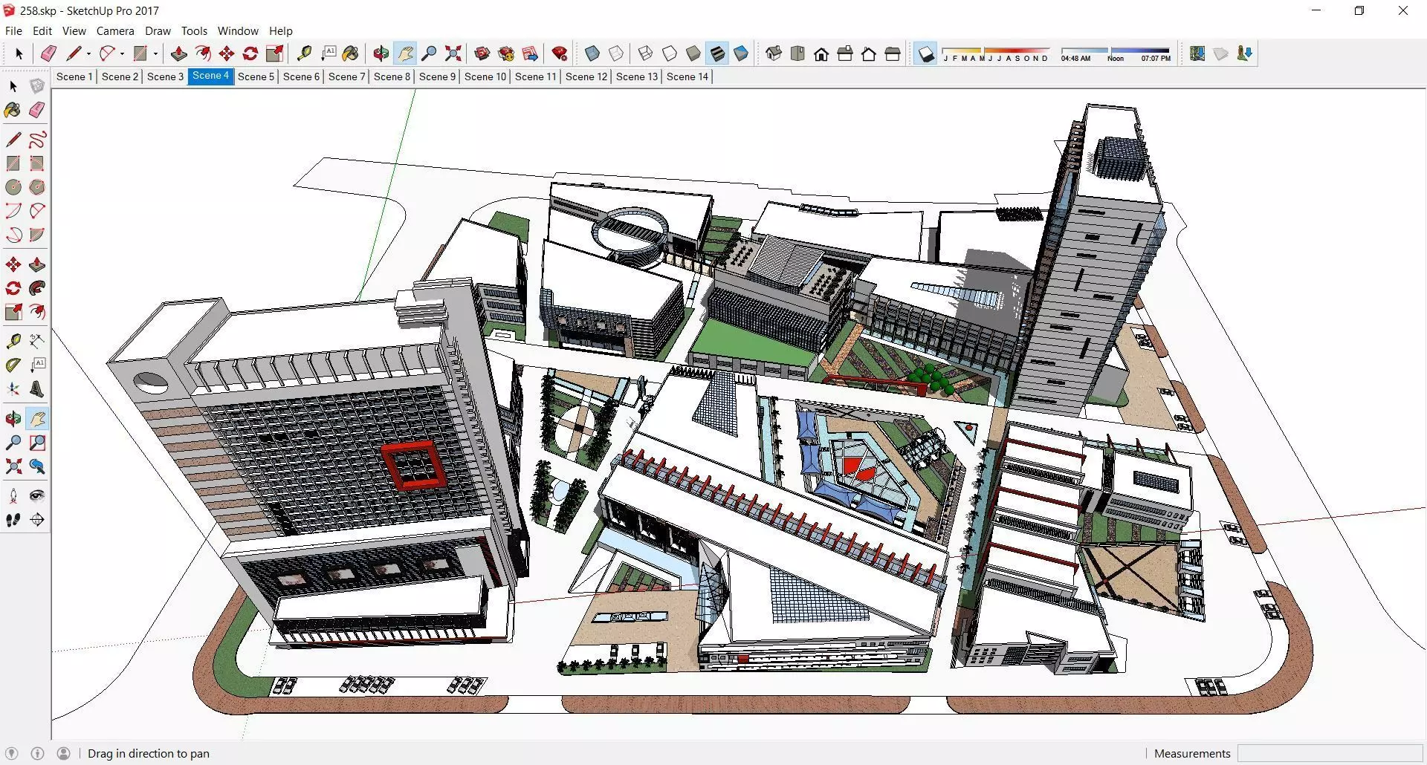Pick the Move tool in top toolbar
Image resolution: width=1427 pixels, height=765 pixels.
[227, 53]
